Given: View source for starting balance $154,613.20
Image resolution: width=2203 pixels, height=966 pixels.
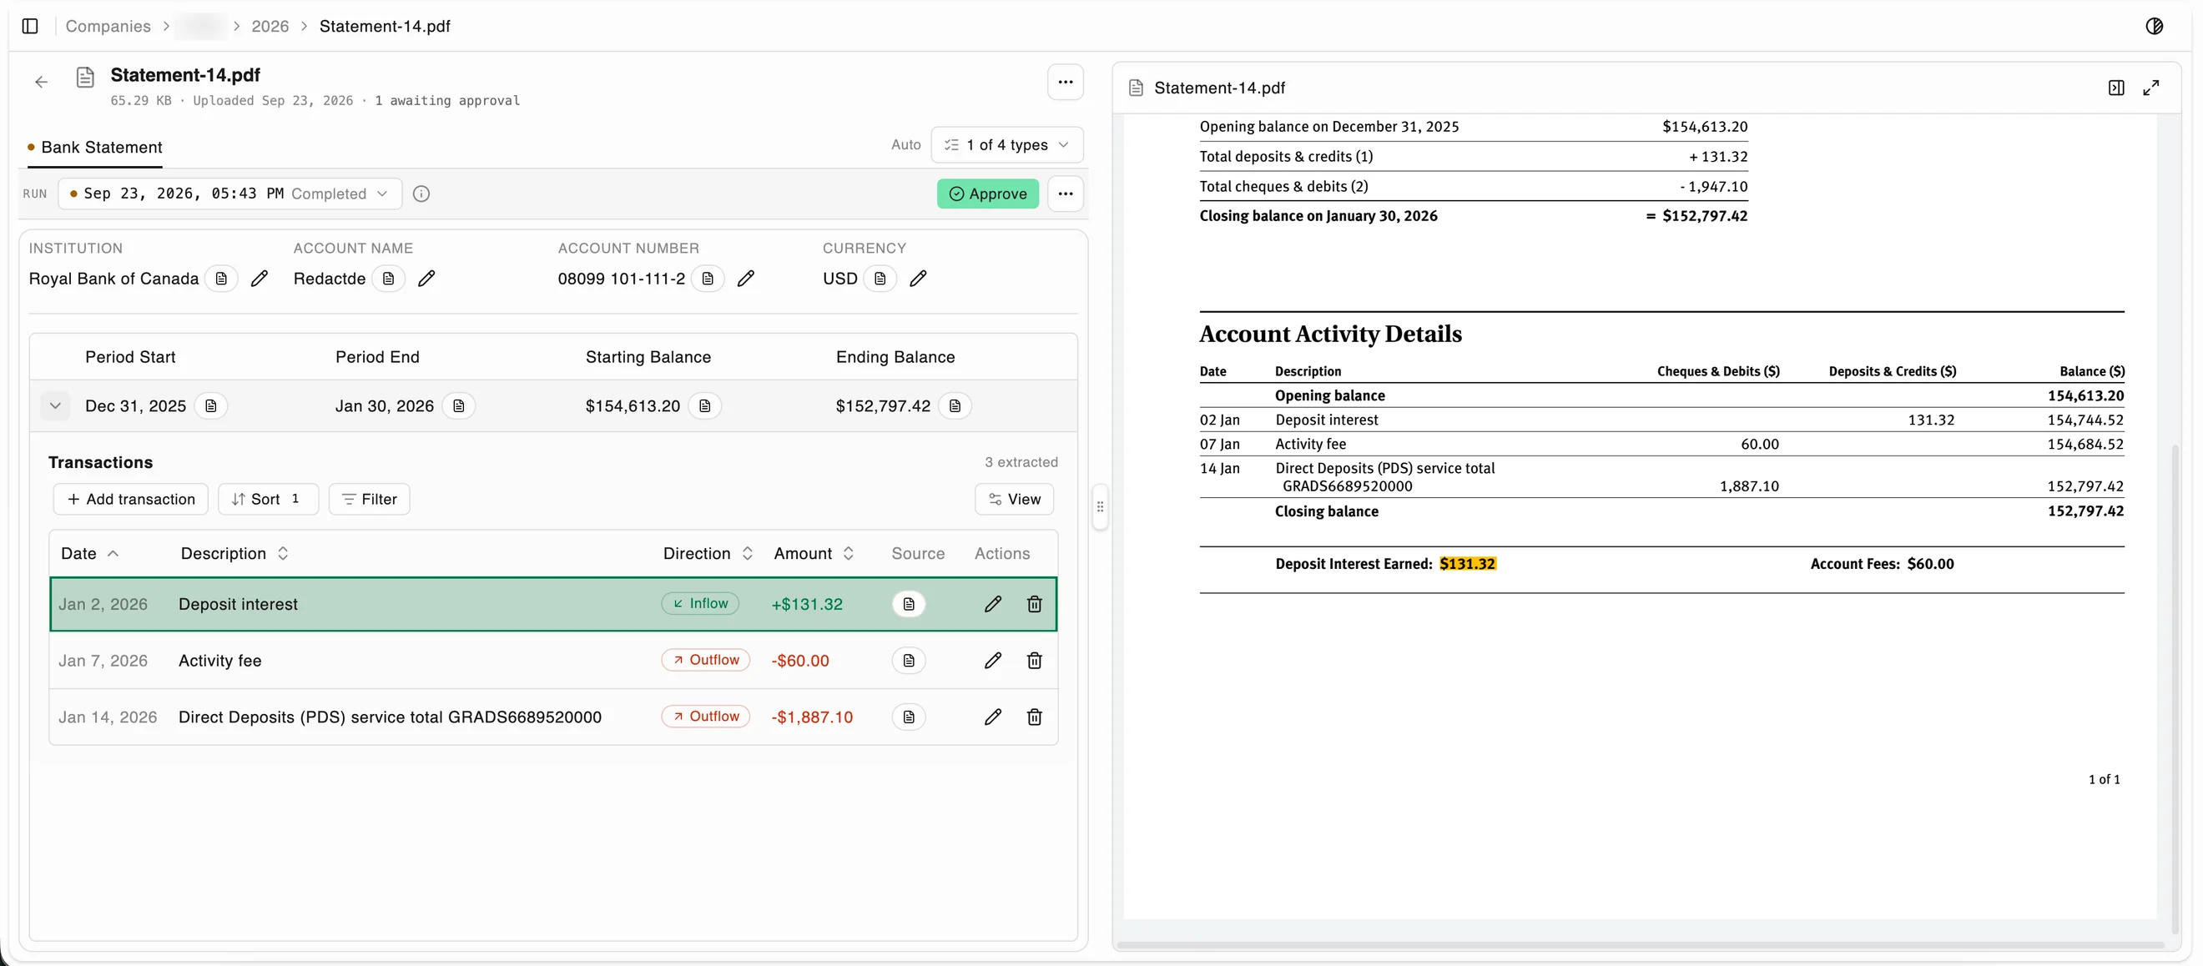Looking at the screenshot, I should [x=704, y=406].
